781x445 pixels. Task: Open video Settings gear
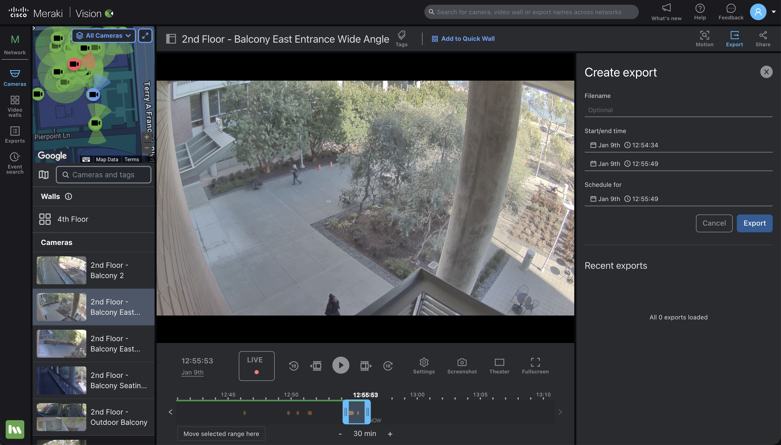tap(424, 365)
